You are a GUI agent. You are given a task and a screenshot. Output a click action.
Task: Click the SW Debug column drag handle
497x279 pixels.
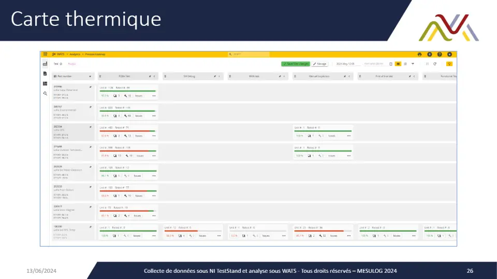[165, 76]
